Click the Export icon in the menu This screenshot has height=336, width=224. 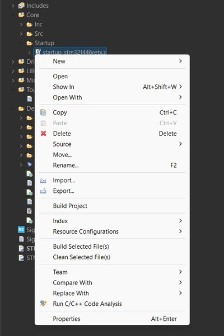click(x=43, y=191)
